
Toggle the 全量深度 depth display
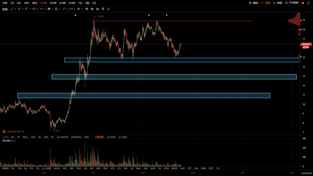click(x=99, y=137)
